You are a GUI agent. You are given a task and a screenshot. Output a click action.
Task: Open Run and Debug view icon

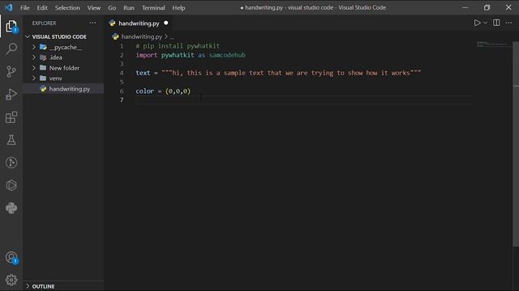(x=11, y=95)
